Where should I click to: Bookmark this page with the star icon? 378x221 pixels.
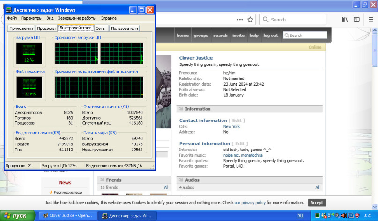pos(250,20)
